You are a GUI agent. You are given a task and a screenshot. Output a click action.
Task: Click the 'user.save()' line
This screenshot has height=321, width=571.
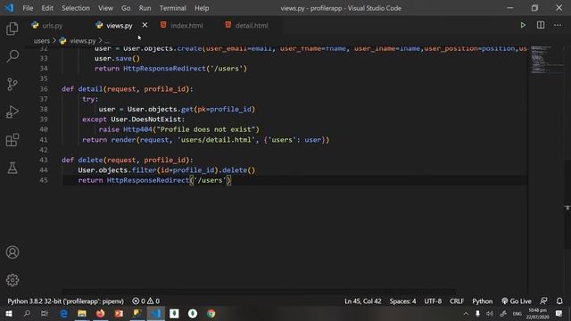117,58
